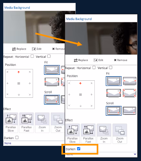This screenshot has height=161, width=141.
Task: Choose first Fit option in back panel
Action: [52, 70]
